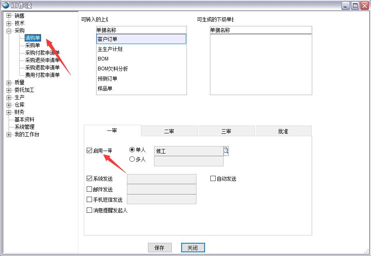Click the 保存 button
This screenshot has width=371, height=256.
(159, 248)
